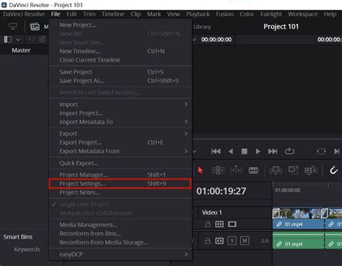Open the Help menu

coord(330,14)
